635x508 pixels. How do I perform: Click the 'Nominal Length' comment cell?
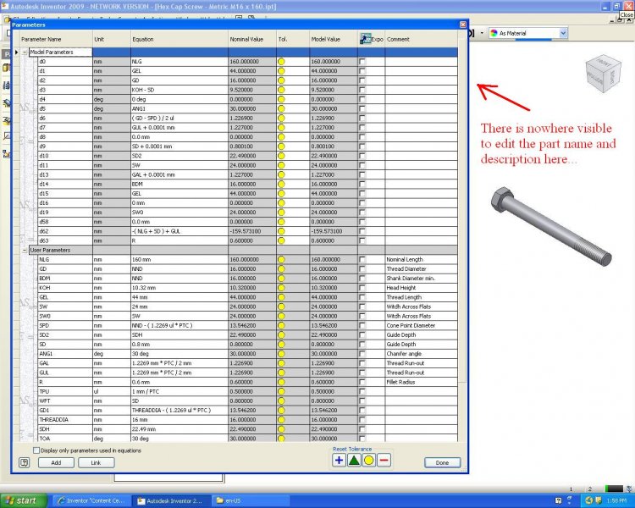pos(421,260)
